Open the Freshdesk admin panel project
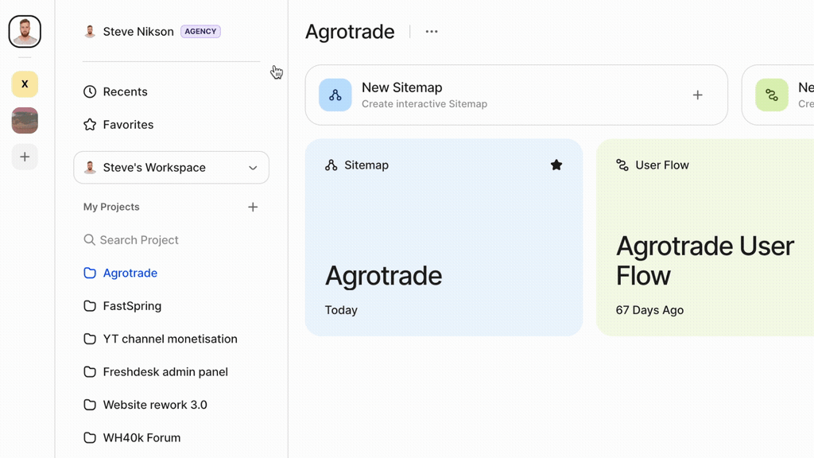The image size is (814, 458). click(165, 372)
